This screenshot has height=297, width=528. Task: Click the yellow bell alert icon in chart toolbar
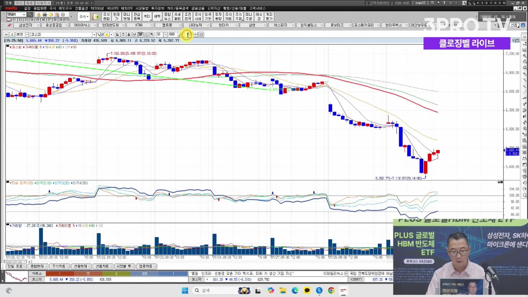click(x=107, y=35)
